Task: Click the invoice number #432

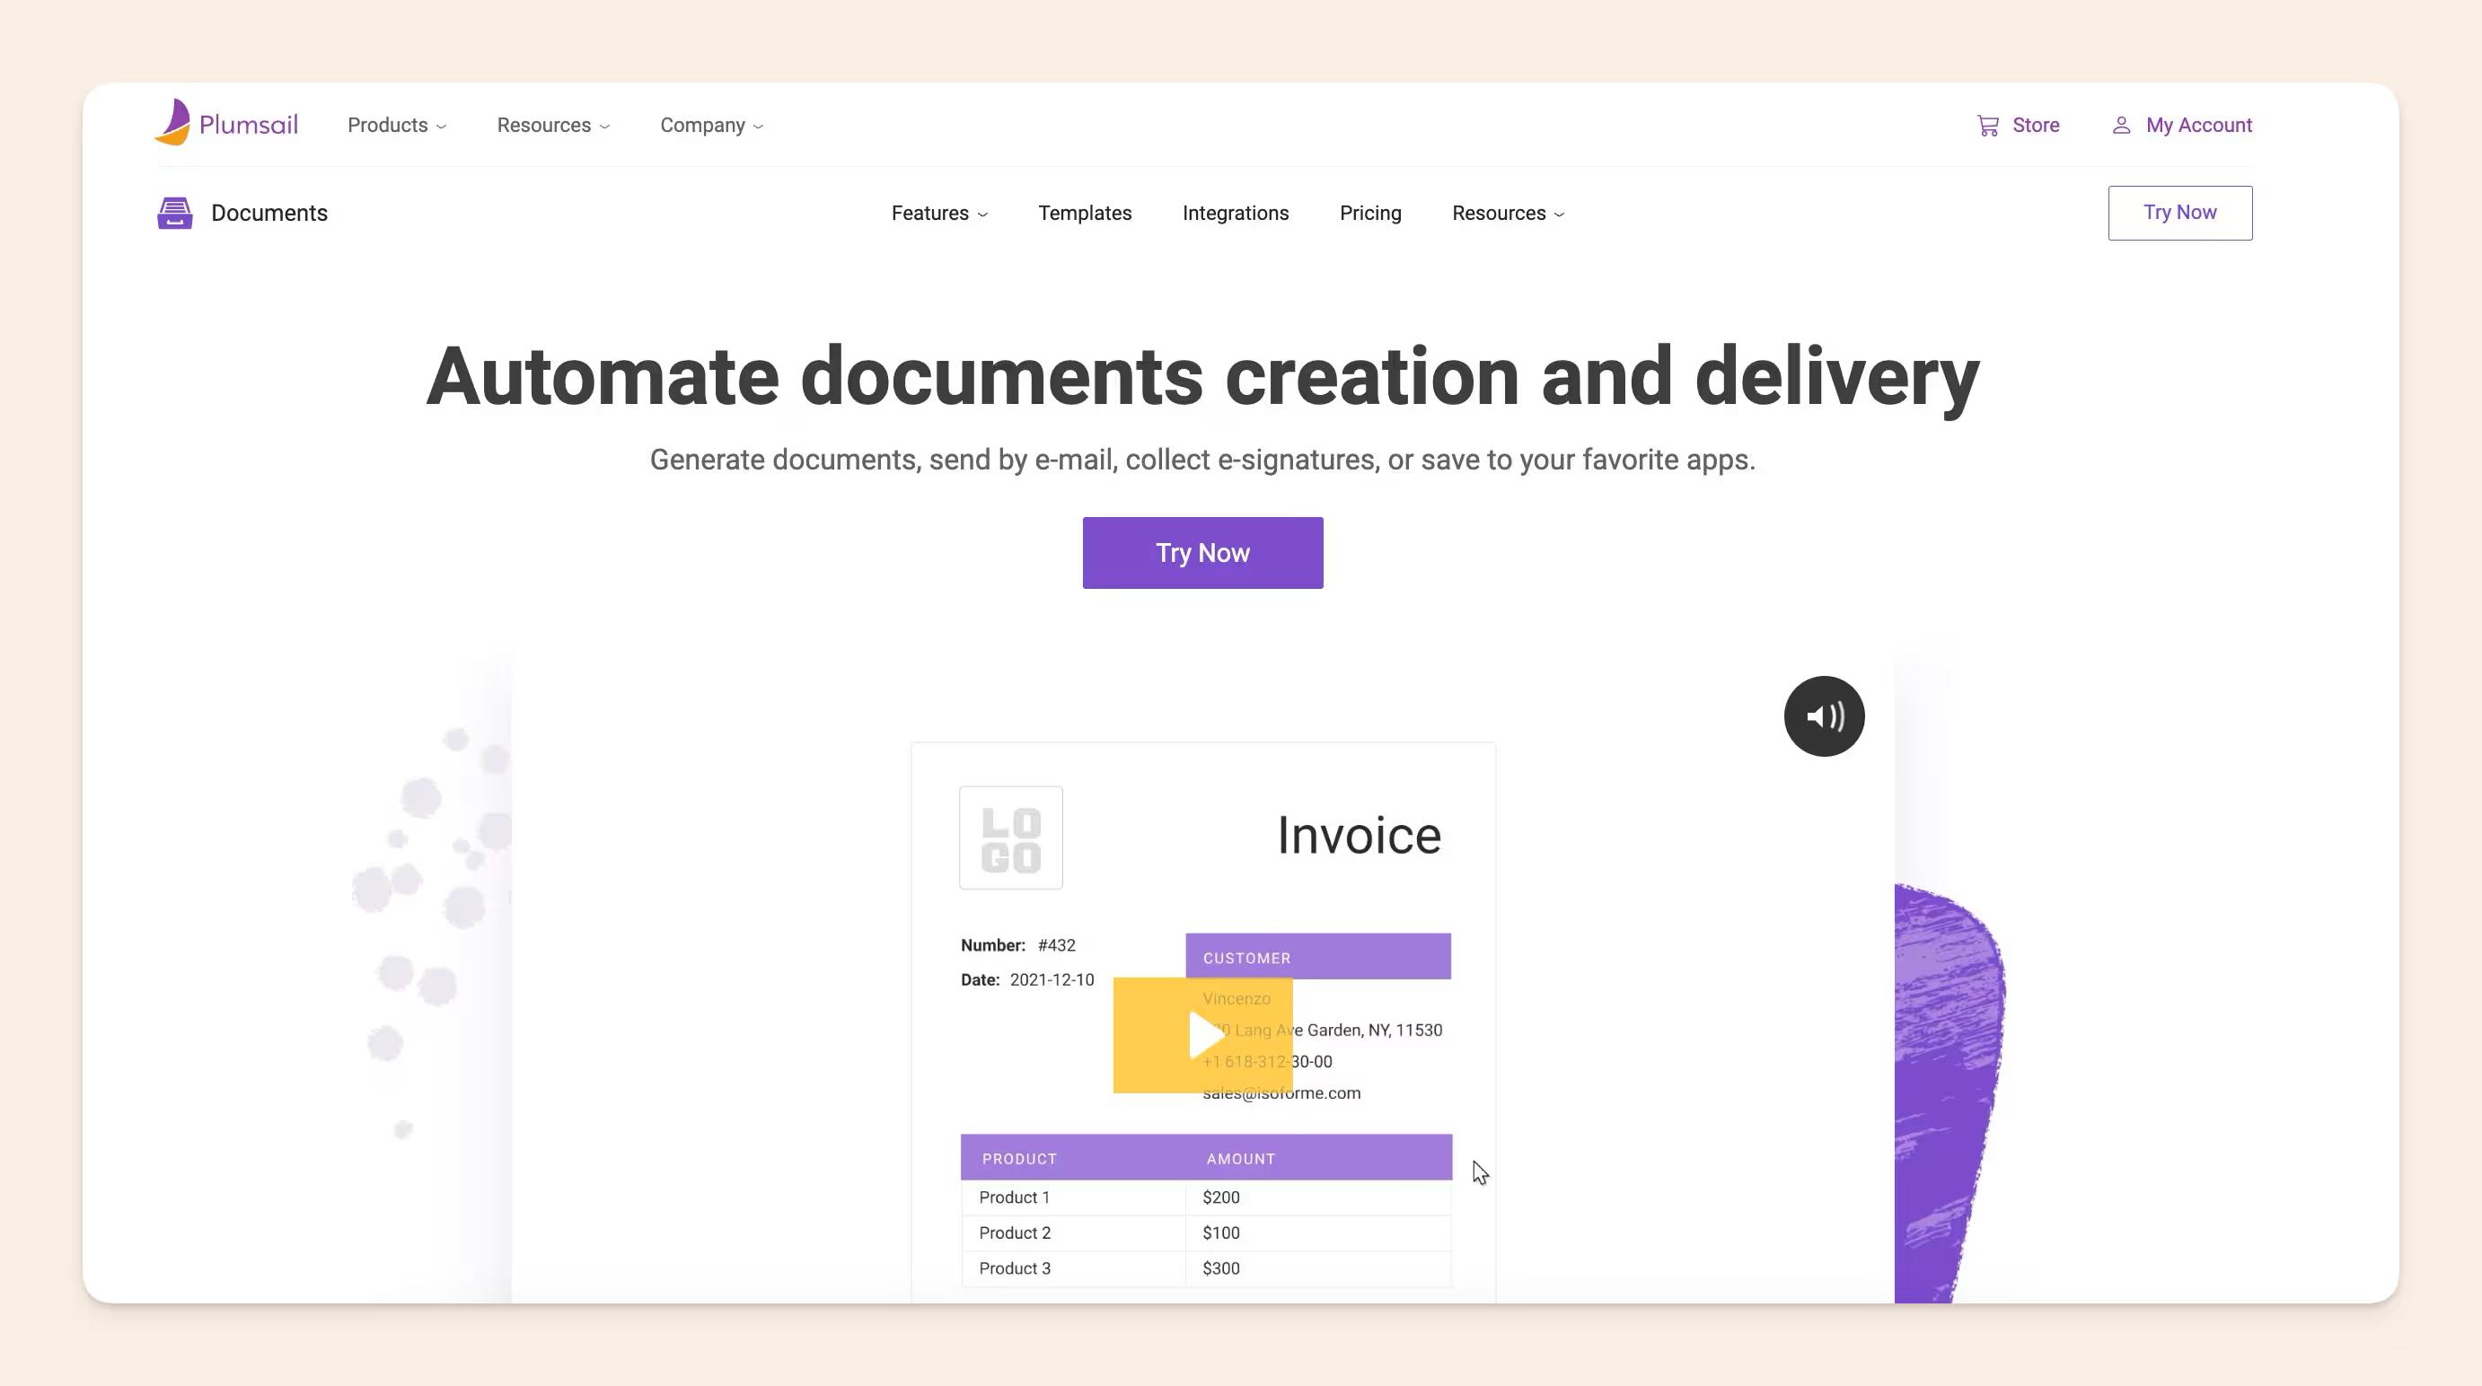Action: pyautogui.click(x=1056, y=945)
